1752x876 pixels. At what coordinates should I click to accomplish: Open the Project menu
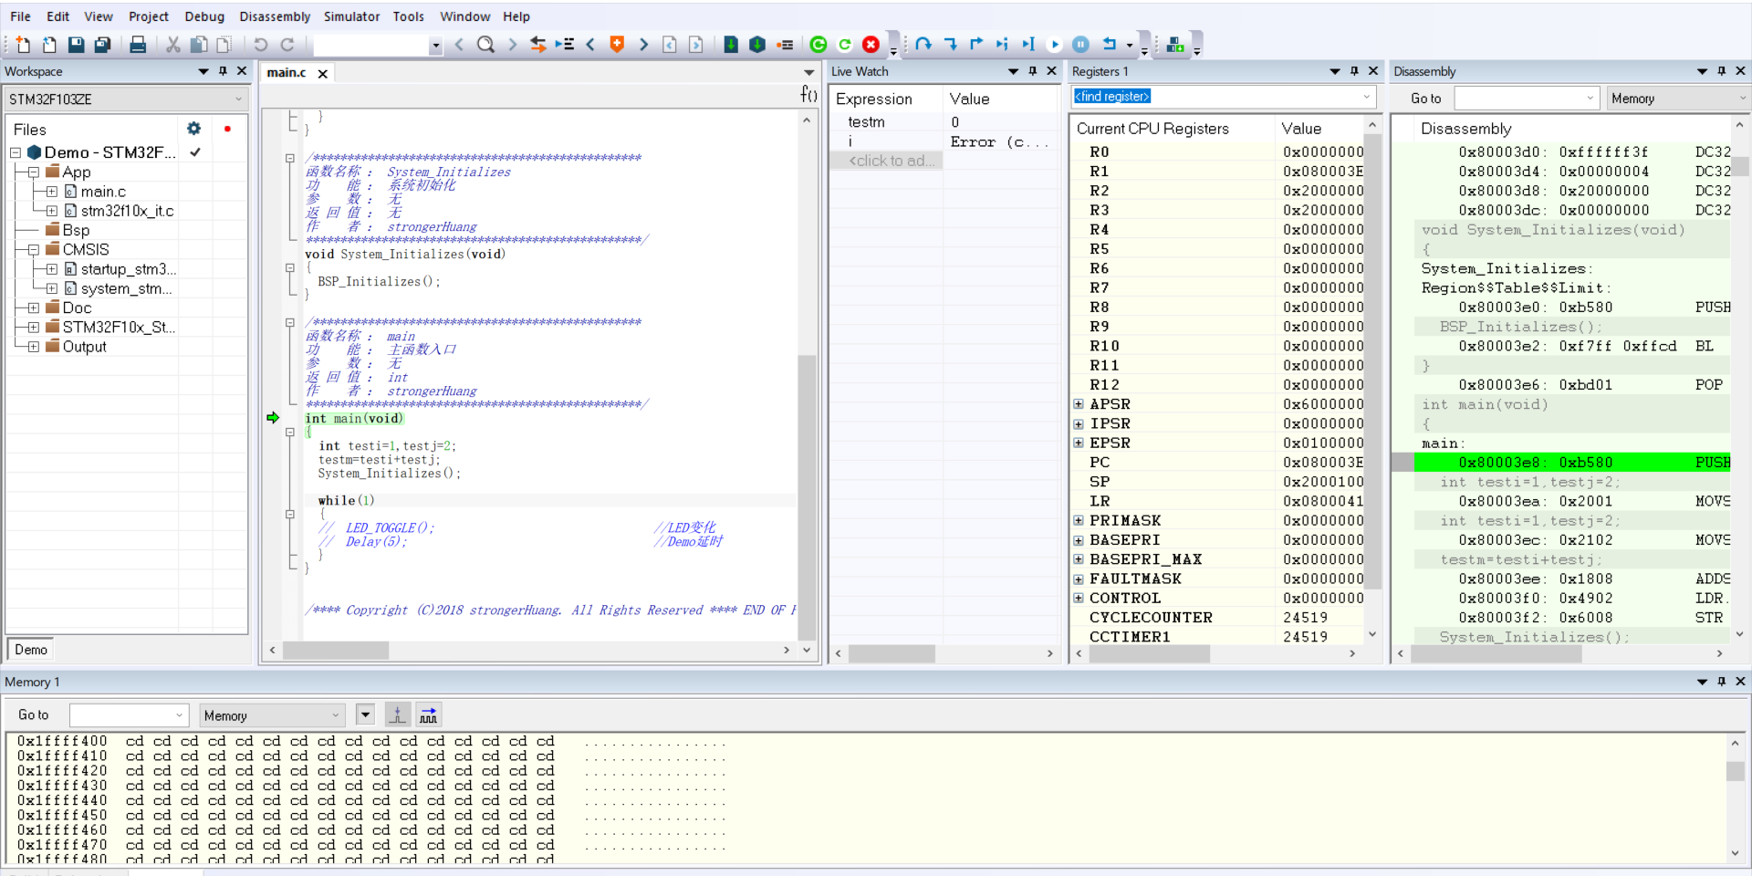[148, 16]
